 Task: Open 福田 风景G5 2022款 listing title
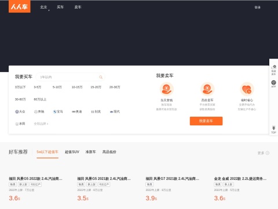[x=35, y=179]
